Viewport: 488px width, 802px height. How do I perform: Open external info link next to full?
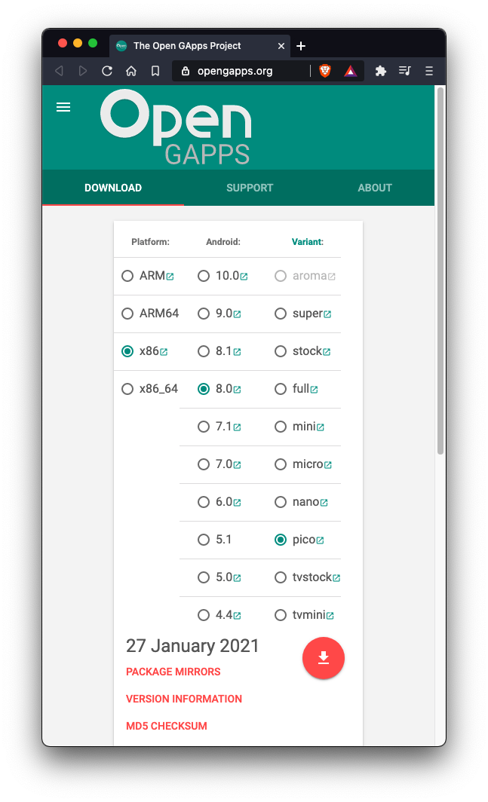tap(315, 390)
